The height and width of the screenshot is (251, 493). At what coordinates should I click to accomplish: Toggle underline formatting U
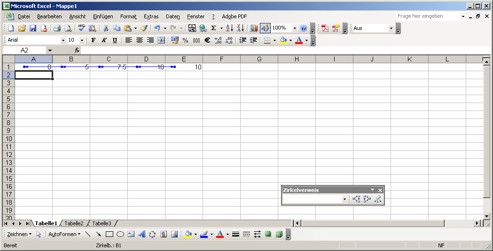click(x=115, y=40)
